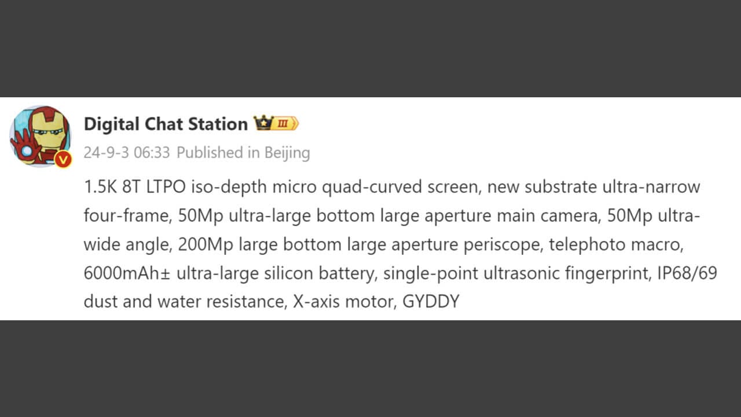Click the word periscope in the post
The width and height of the screenshot is (741, 417).
(501, 244)
